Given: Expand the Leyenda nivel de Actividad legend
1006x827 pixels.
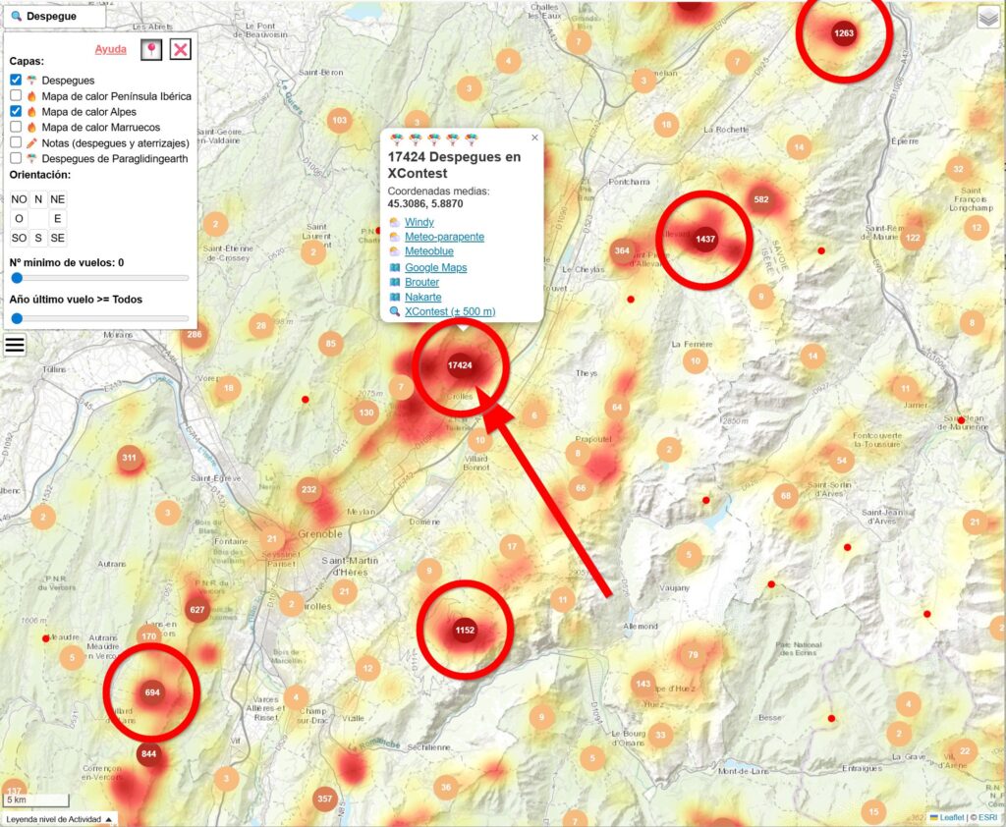Looking at the screenshot, I should 59,818.
